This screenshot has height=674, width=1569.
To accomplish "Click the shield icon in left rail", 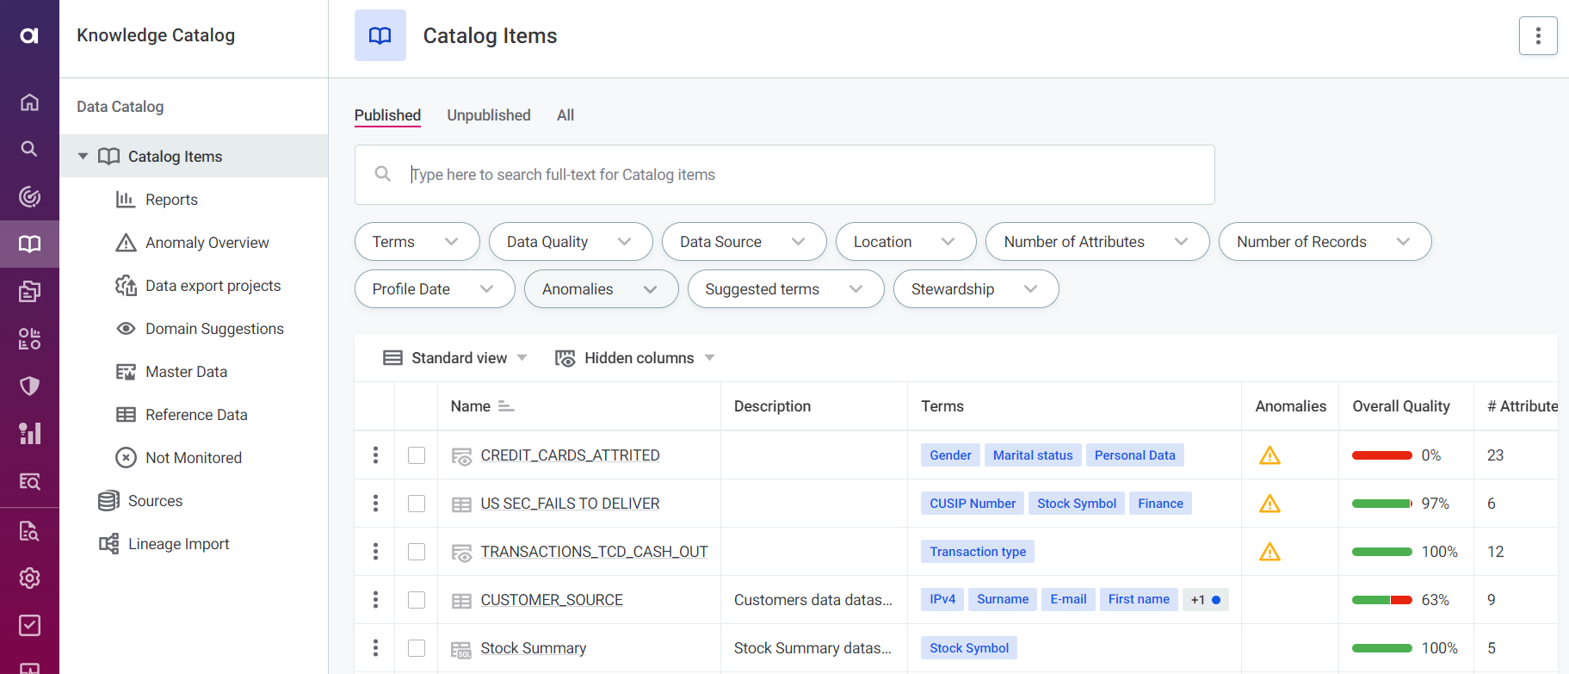I will (29, 386).
